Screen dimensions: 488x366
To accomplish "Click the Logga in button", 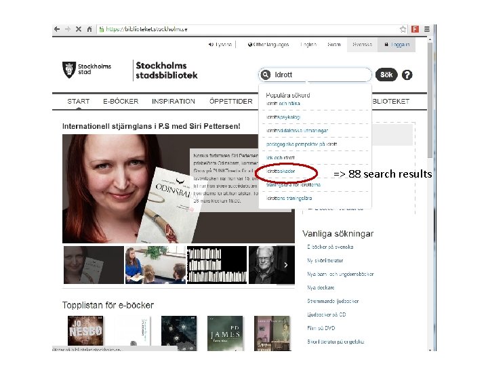I will click(x=396, y=45).
